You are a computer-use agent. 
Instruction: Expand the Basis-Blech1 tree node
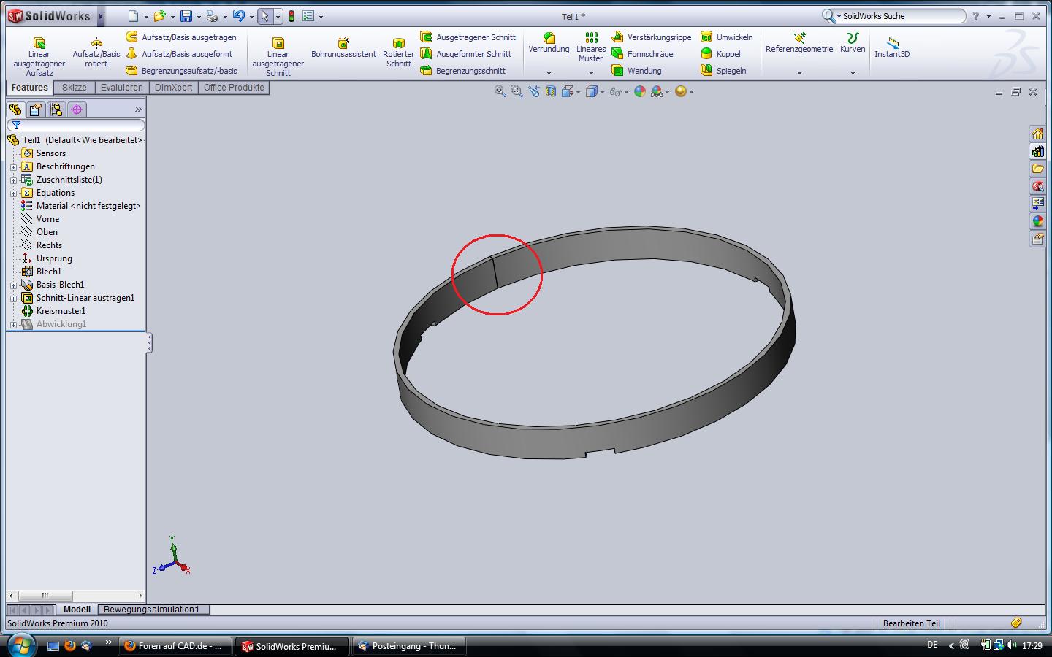pos(13,285)
